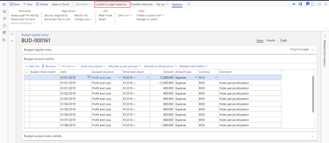Open the hamburger navigation menu
Screen dimensions: 329x143
pos(4,4)
